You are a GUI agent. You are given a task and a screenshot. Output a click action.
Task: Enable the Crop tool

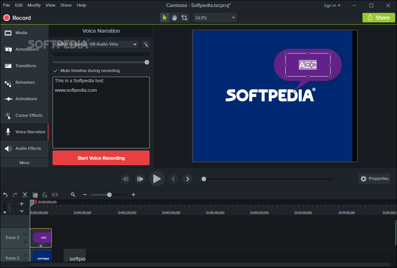click(184, 18)
